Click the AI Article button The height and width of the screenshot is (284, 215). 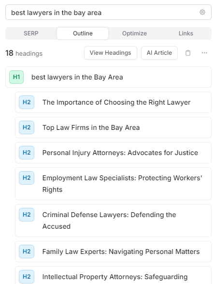click(159, 53)
